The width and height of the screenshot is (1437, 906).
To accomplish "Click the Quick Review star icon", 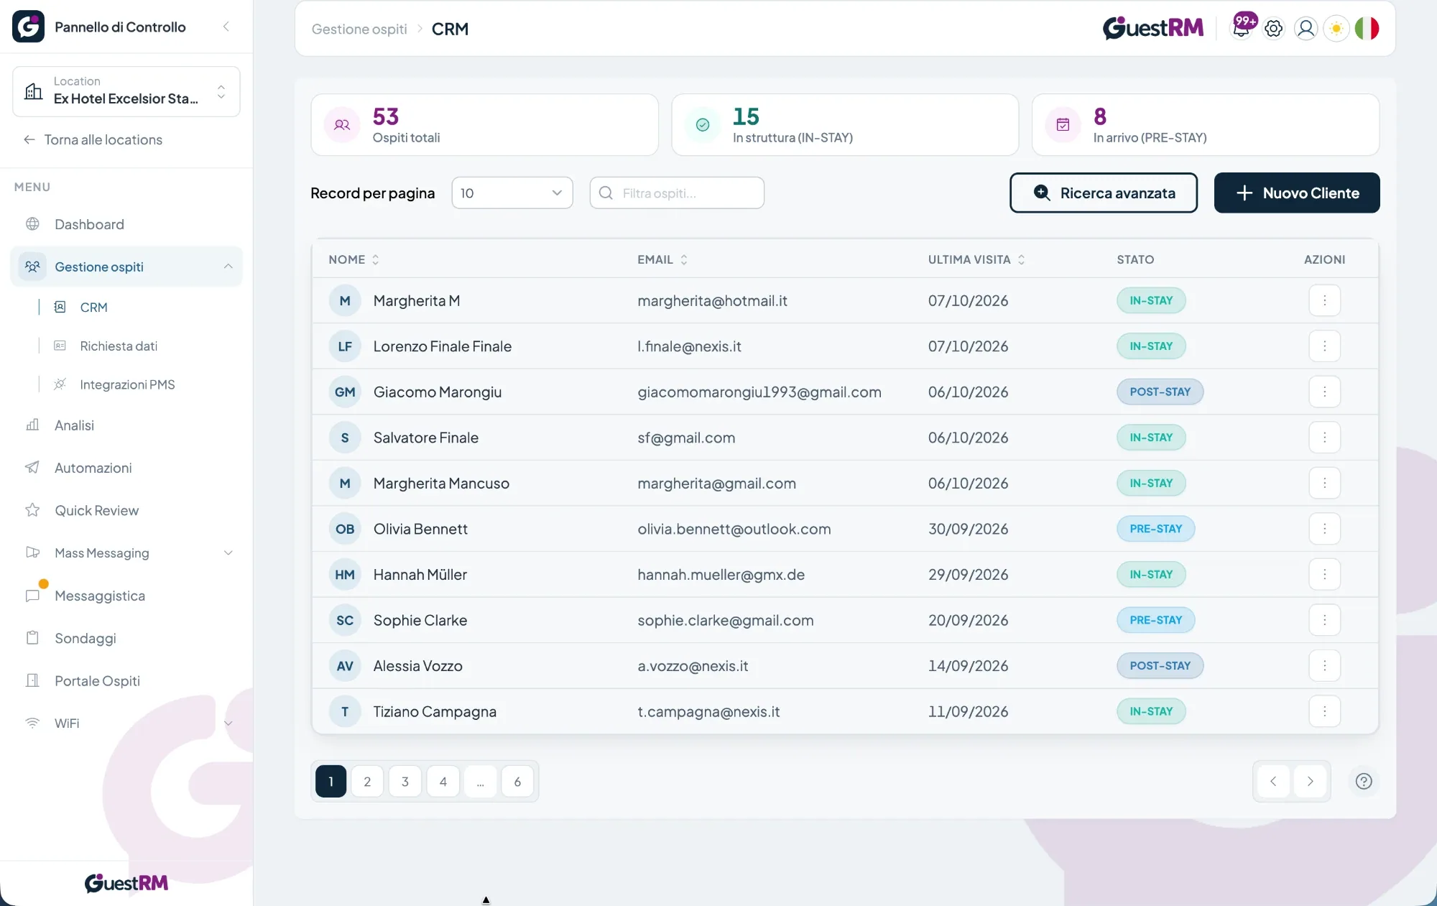I will tap(32, 510).
